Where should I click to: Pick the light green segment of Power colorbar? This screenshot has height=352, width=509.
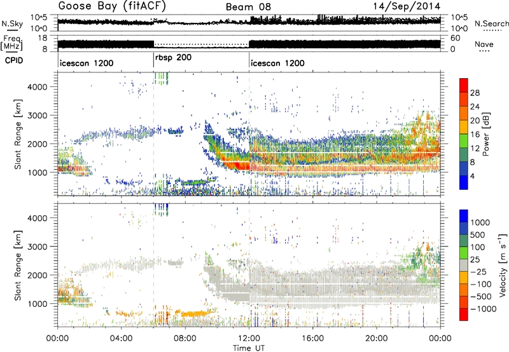464,140
